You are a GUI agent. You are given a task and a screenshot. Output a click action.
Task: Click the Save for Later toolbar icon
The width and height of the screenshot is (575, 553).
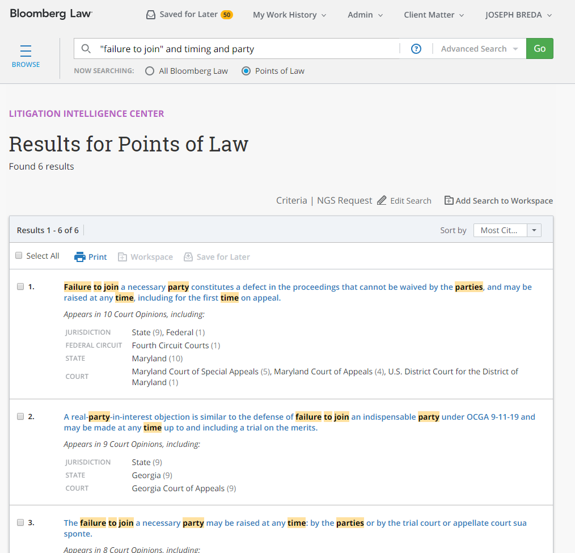188,257
